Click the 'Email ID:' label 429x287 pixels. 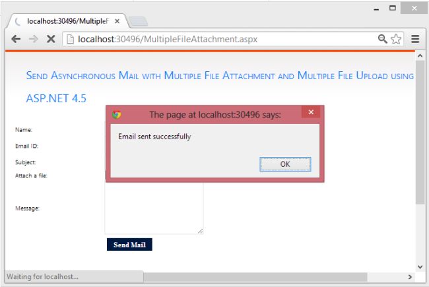pyautogui.click(x=26, y=146)
